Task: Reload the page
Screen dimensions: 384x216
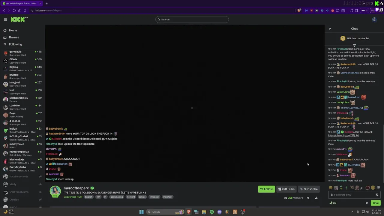Action: click(14, 10)
